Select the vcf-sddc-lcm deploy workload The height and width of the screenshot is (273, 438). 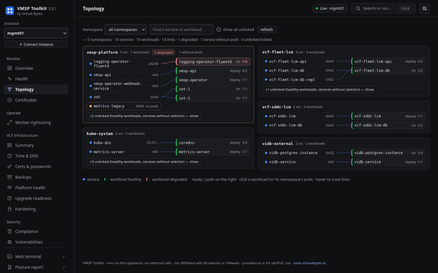click(x=388, y=116)
